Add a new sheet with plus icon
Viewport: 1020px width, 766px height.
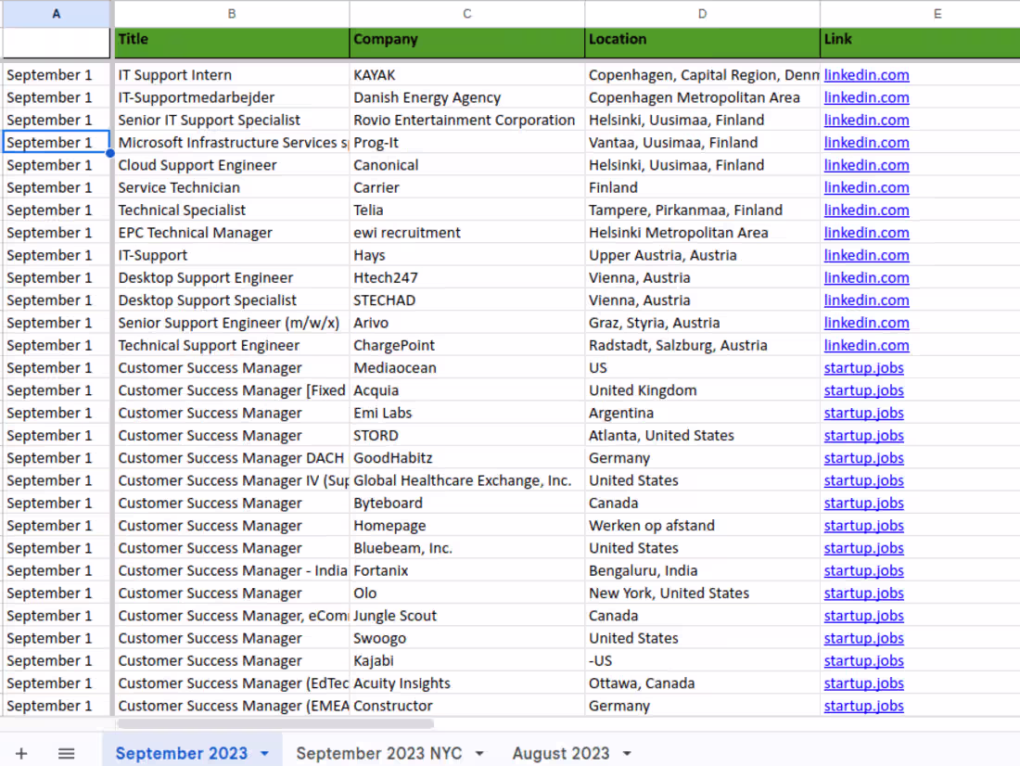tap(21, 754)
